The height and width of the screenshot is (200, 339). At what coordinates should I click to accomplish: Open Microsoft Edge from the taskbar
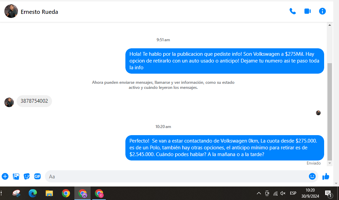(33, 193)
